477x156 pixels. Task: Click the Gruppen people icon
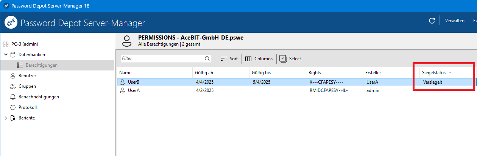point(12,86)
